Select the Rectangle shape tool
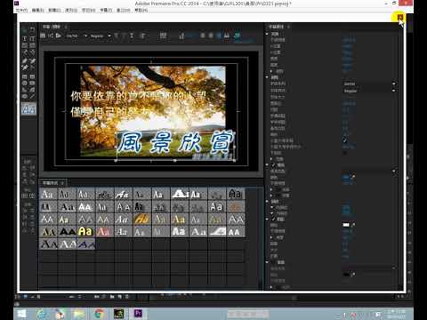427x320 pixels. coord(25,76)
